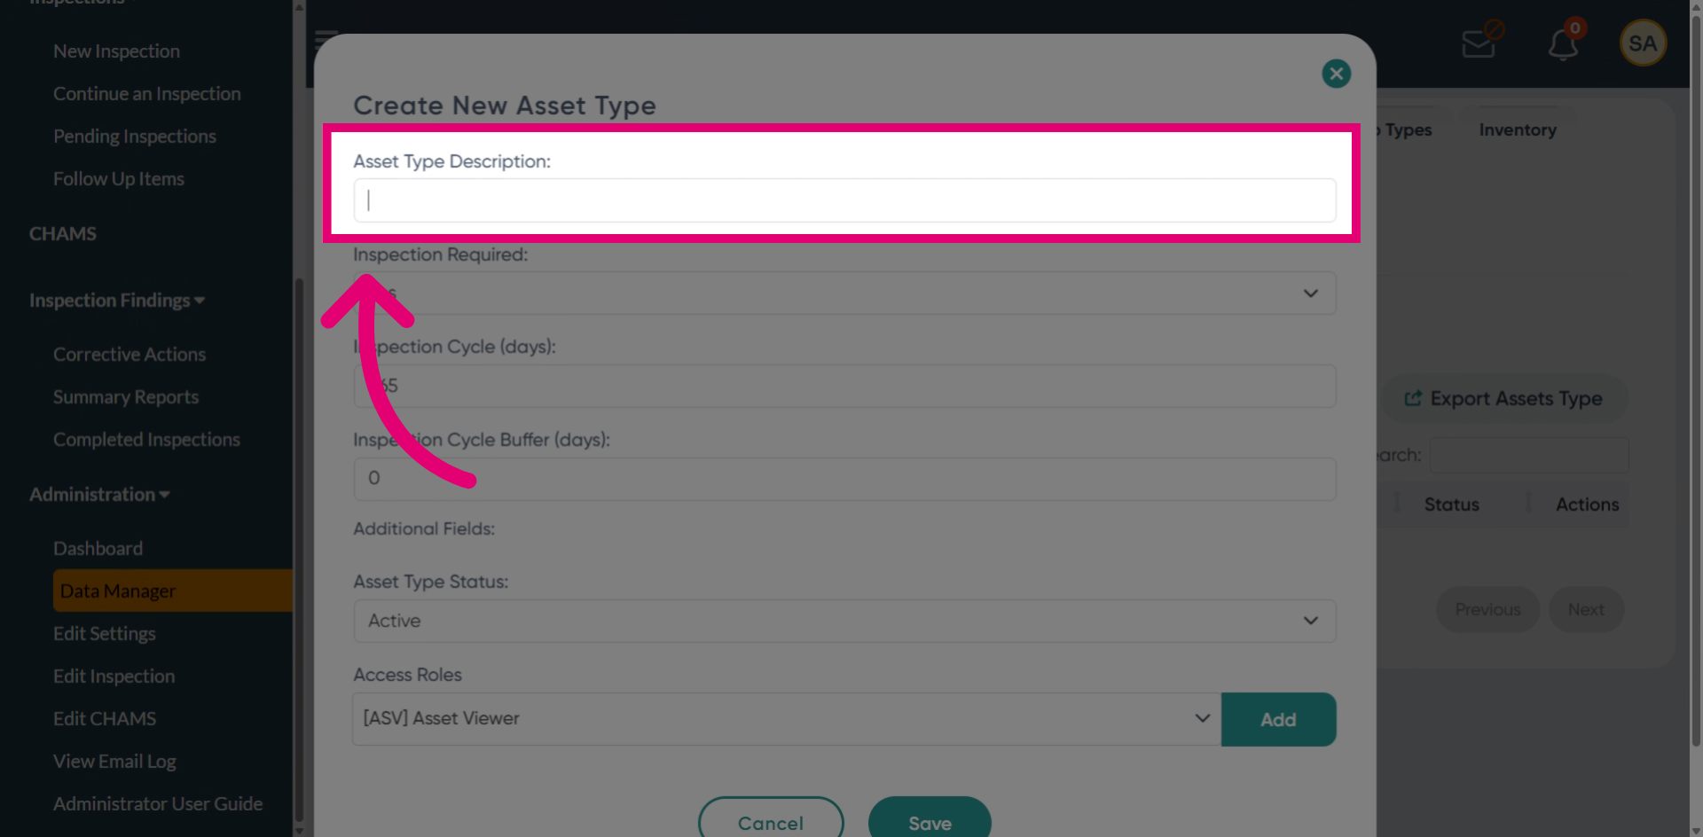Open Summary Reports
The image size is (1703, 837).
point(126,397)
